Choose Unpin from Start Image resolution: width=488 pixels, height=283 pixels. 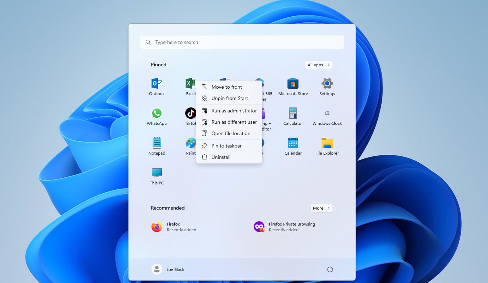click(229, 98)
